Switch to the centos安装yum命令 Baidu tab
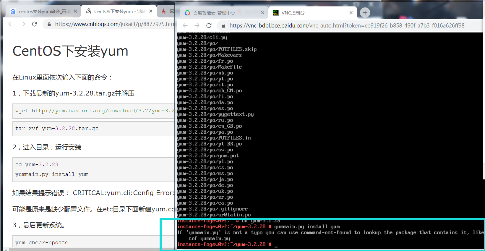 [43, 11]
